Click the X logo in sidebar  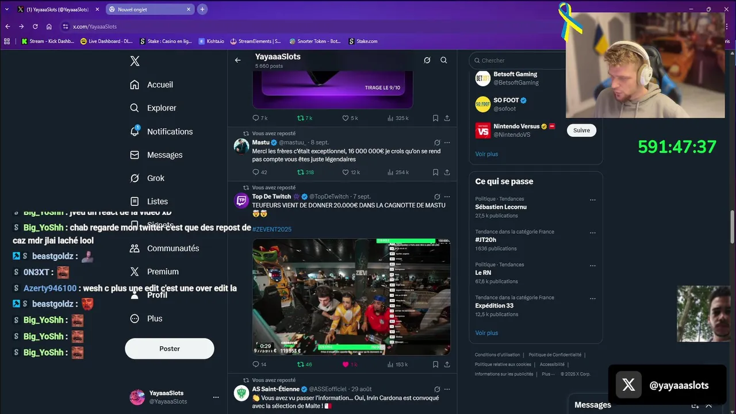135,61
